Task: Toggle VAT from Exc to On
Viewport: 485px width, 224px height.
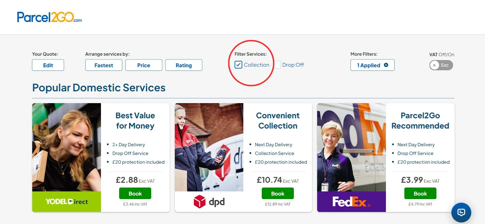Action: click(441, 65)
